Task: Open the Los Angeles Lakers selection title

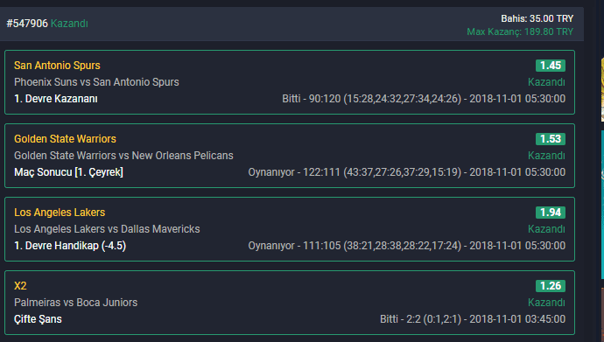Action: [x=60, y=213]
